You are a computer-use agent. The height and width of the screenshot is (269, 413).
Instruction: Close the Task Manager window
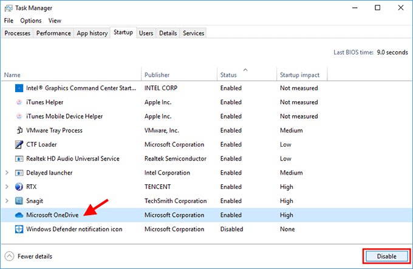[401, 8]
